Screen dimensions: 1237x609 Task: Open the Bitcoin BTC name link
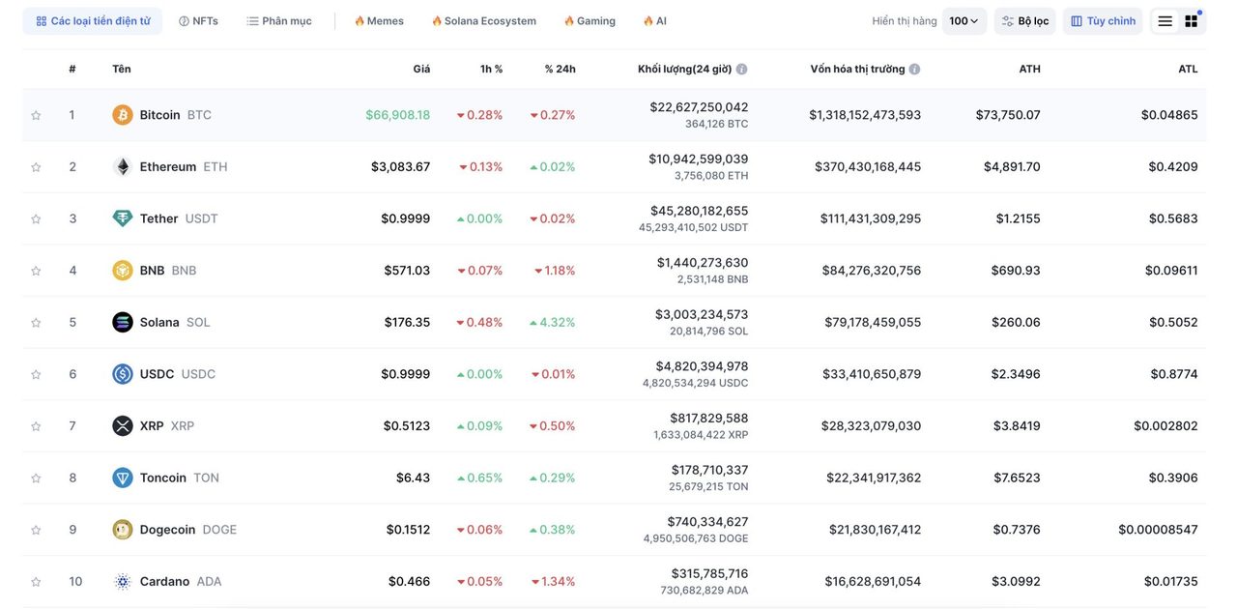(175, 115)
